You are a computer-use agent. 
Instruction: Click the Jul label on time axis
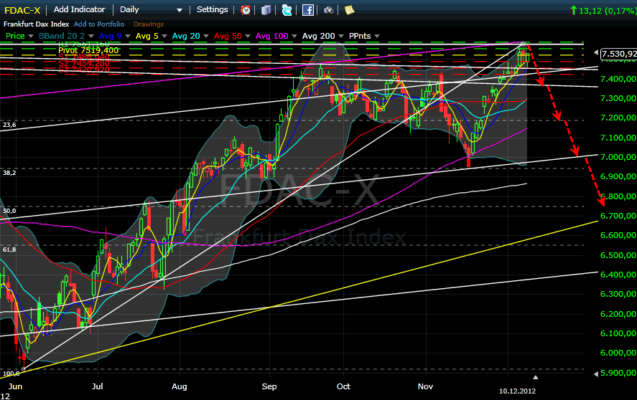(97, 386)
